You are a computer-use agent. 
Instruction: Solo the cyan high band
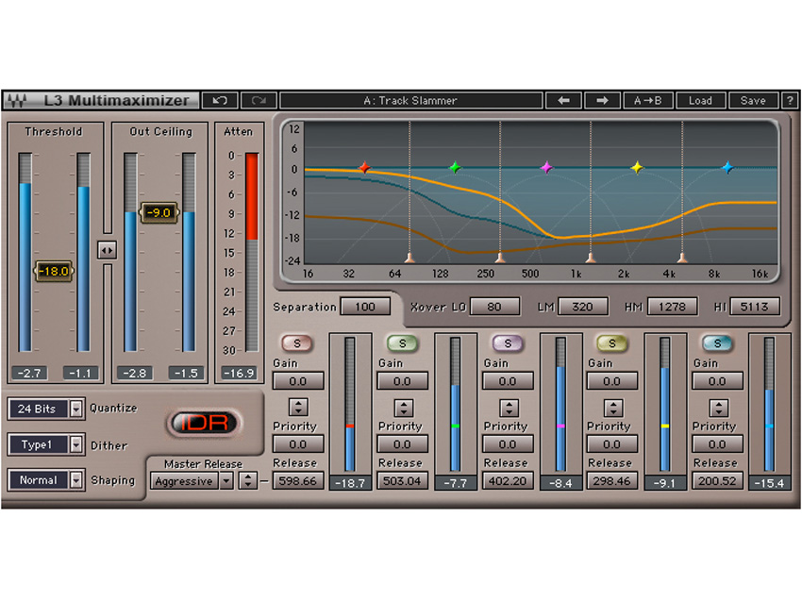click(718, 343)
